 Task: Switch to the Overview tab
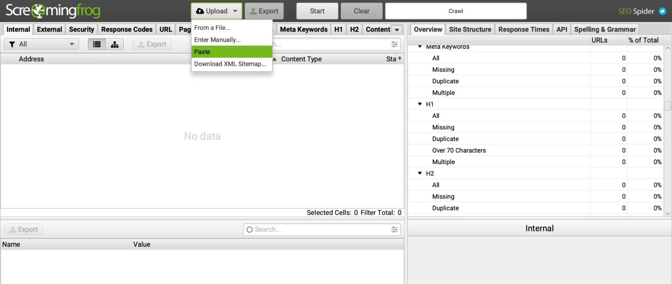point(428,30)
